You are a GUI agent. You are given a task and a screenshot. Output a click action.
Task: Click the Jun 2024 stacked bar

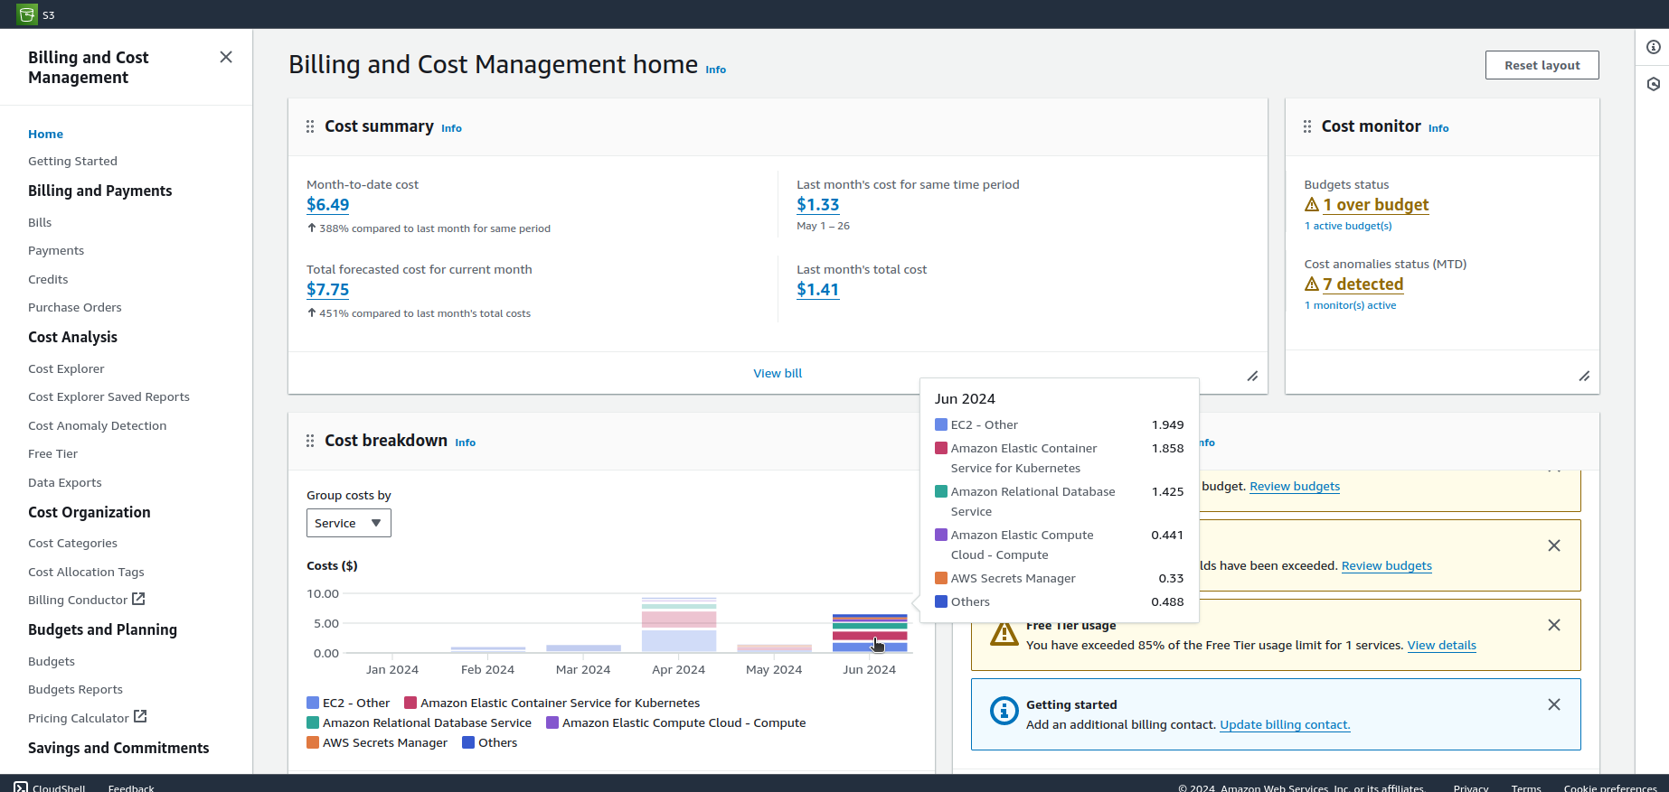click(870, 633)
